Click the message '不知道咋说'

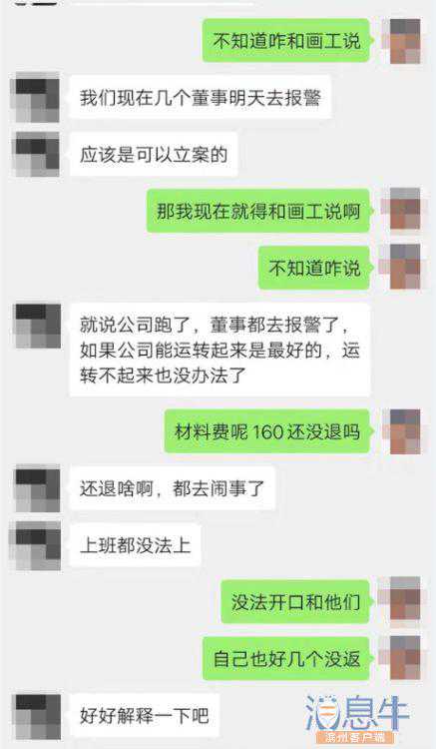coord(314,268)
